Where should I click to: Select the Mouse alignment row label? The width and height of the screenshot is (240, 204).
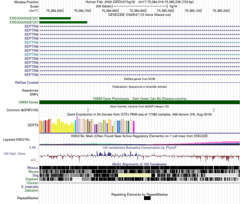coord(33,172)
